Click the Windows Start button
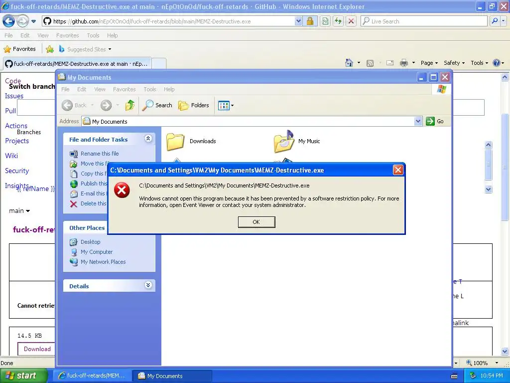The image size is (510, 383). 24,376
